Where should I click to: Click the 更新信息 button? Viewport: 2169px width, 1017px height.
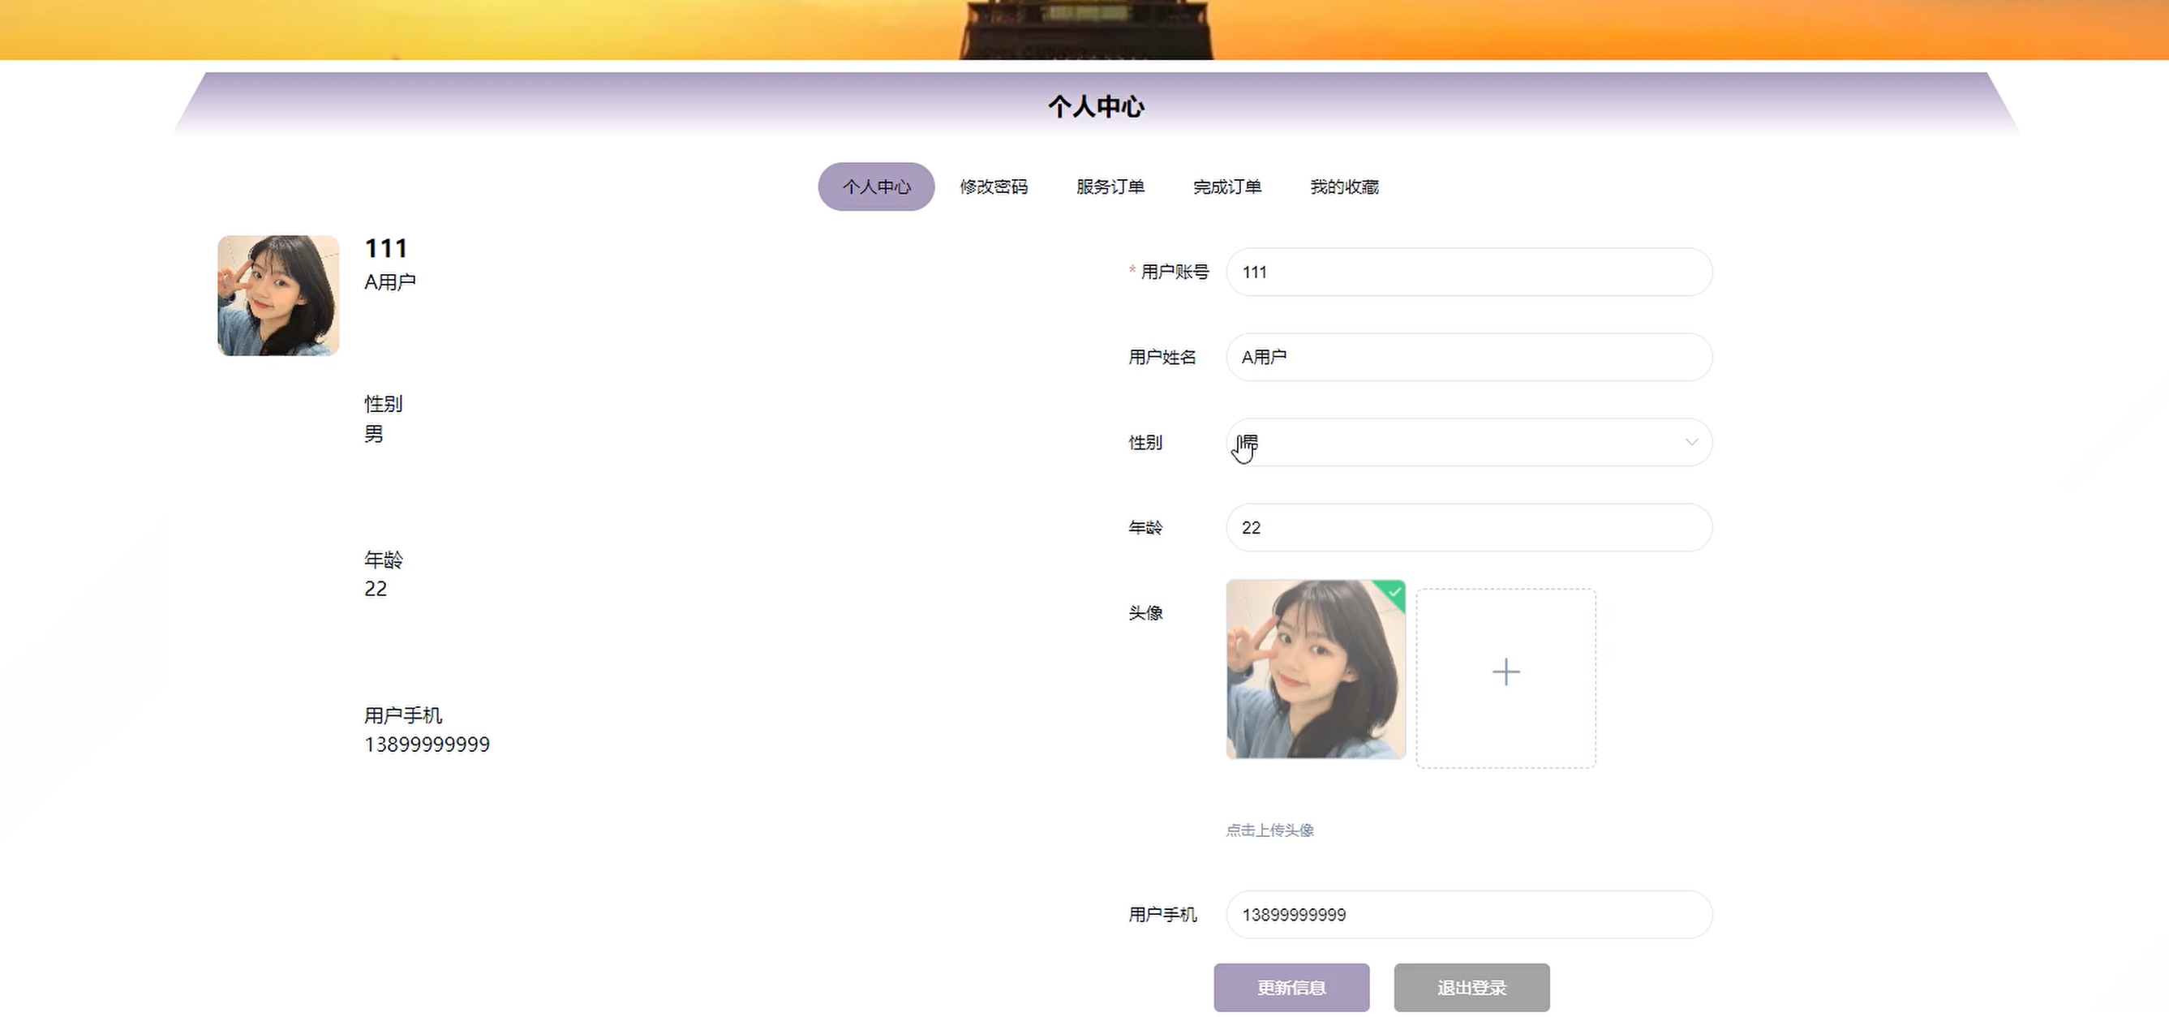(x=1291, y=987)
